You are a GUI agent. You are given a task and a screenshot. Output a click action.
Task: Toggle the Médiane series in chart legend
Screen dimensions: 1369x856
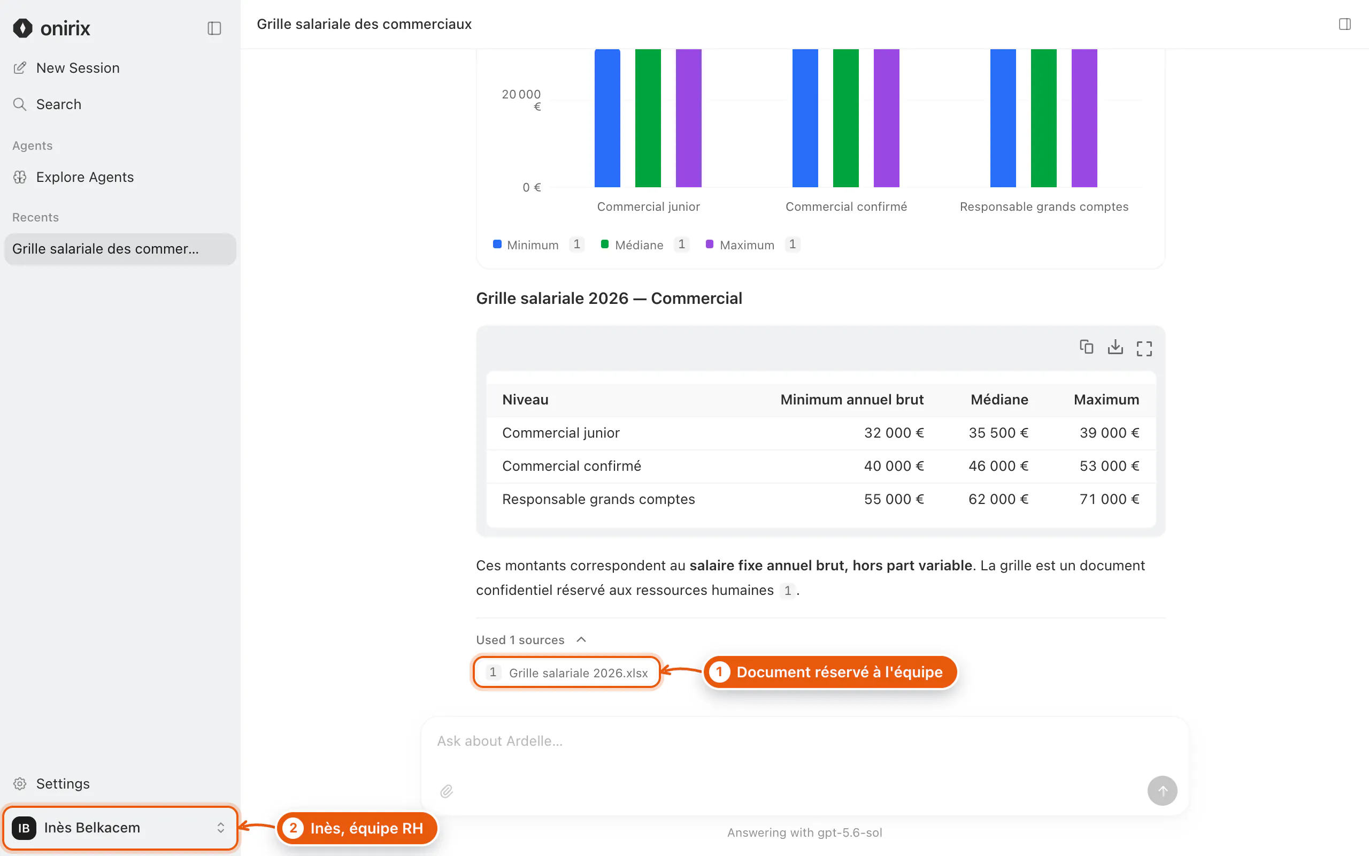(632, 244)
